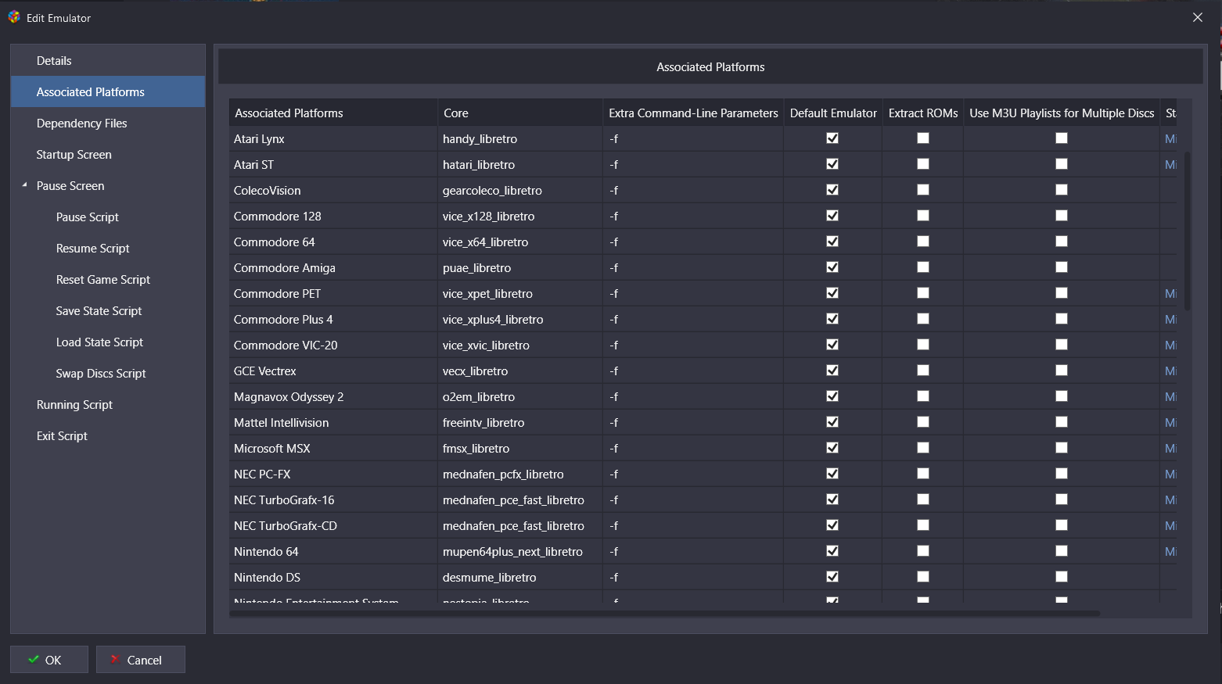The width and height of the screenshot is (1222, 684).
Task: Edit -f parameter for Commodore VIC-20
Action: tap(693, 346)
